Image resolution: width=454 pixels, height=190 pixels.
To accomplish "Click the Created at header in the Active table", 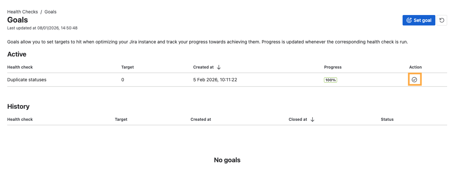I will [203, 67].
